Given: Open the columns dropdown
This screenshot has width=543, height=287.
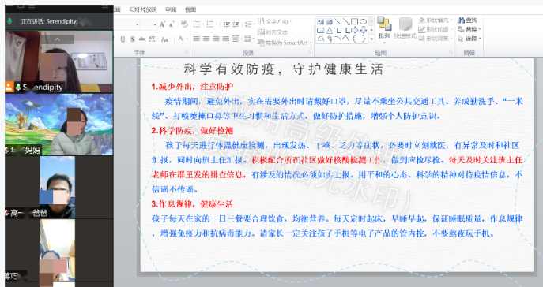Looking at the screenshot, I should (248, 39).
